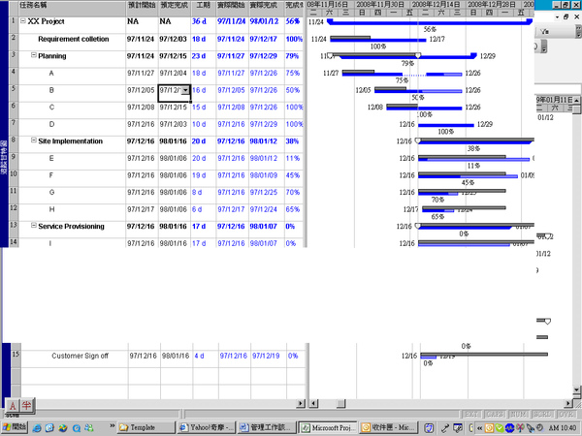
Task: Click Gantt horizontal scrollbar thumb
Action: pyautogui.click(x=341, y=403)
